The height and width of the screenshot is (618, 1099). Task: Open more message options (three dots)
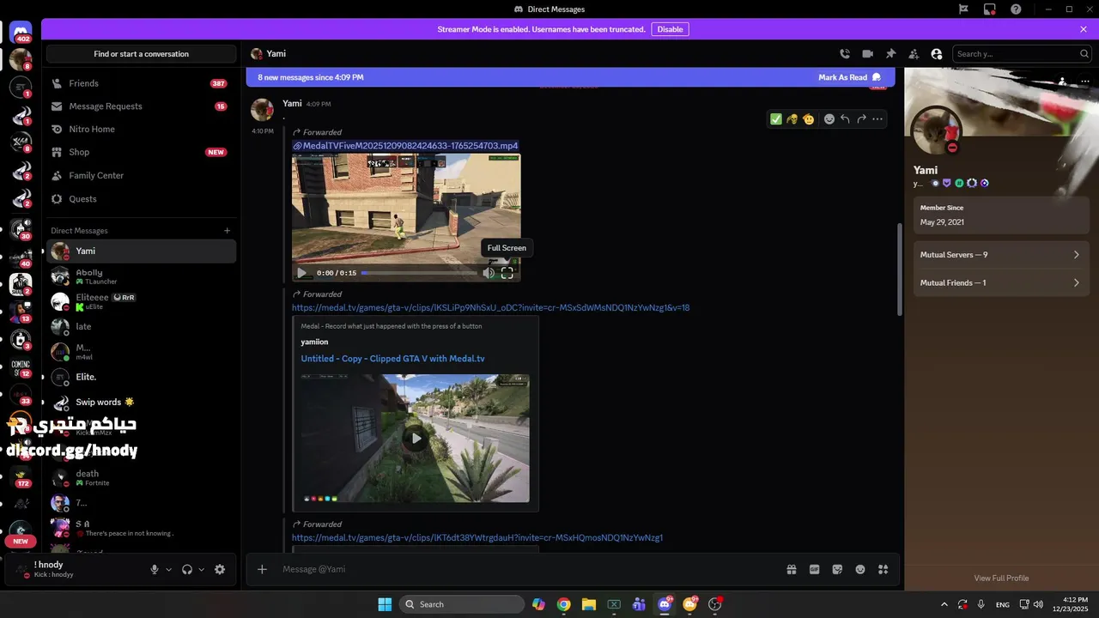click(877, 119)
